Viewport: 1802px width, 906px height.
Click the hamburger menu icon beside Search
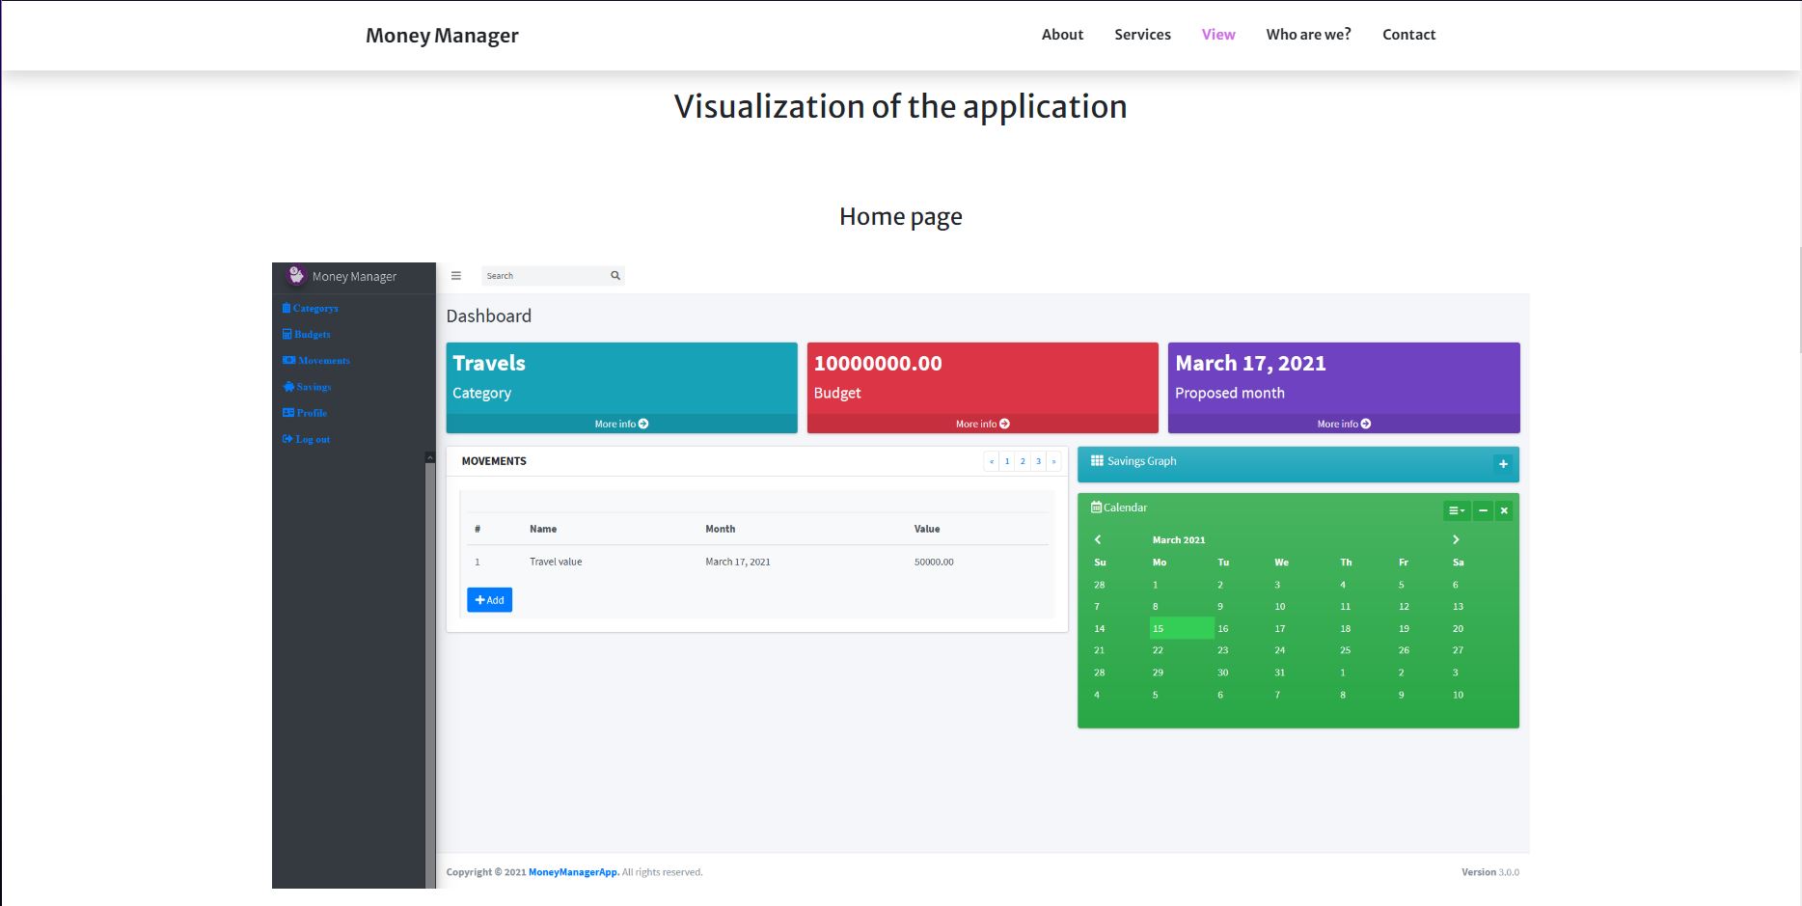pos(456,276)
